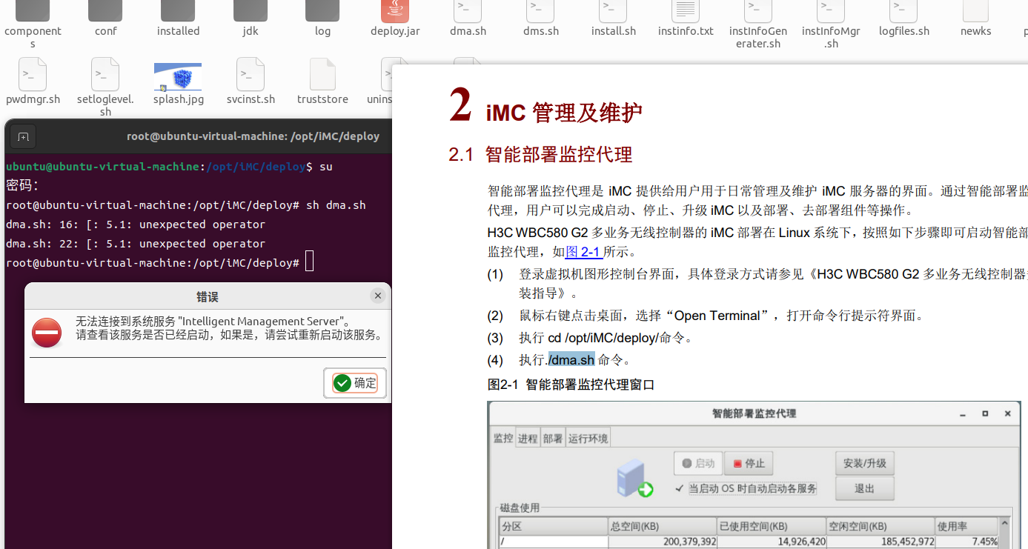Click the 安装/升级 button in the figure
Image resolution: width=1028 pixels, height=549 pixels.
[x=865, y=464]
